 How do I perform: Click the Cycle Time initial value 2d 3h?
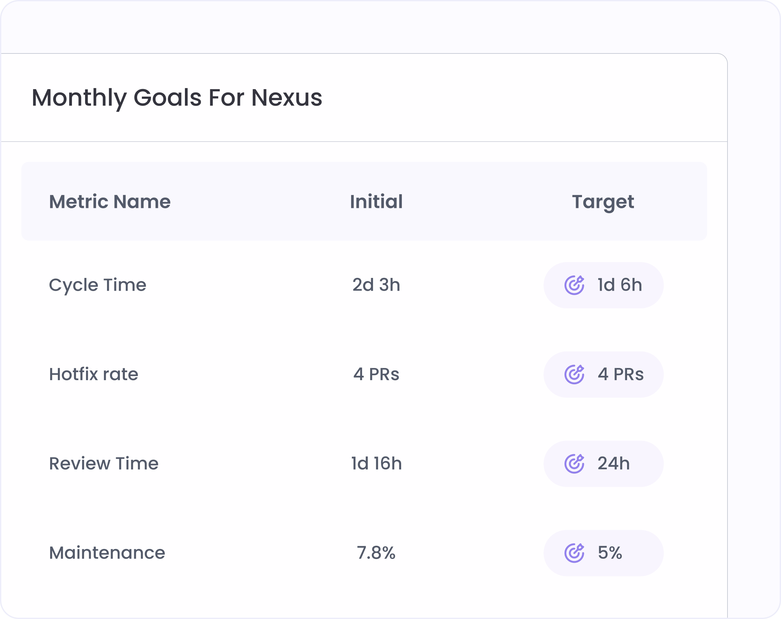376,285
